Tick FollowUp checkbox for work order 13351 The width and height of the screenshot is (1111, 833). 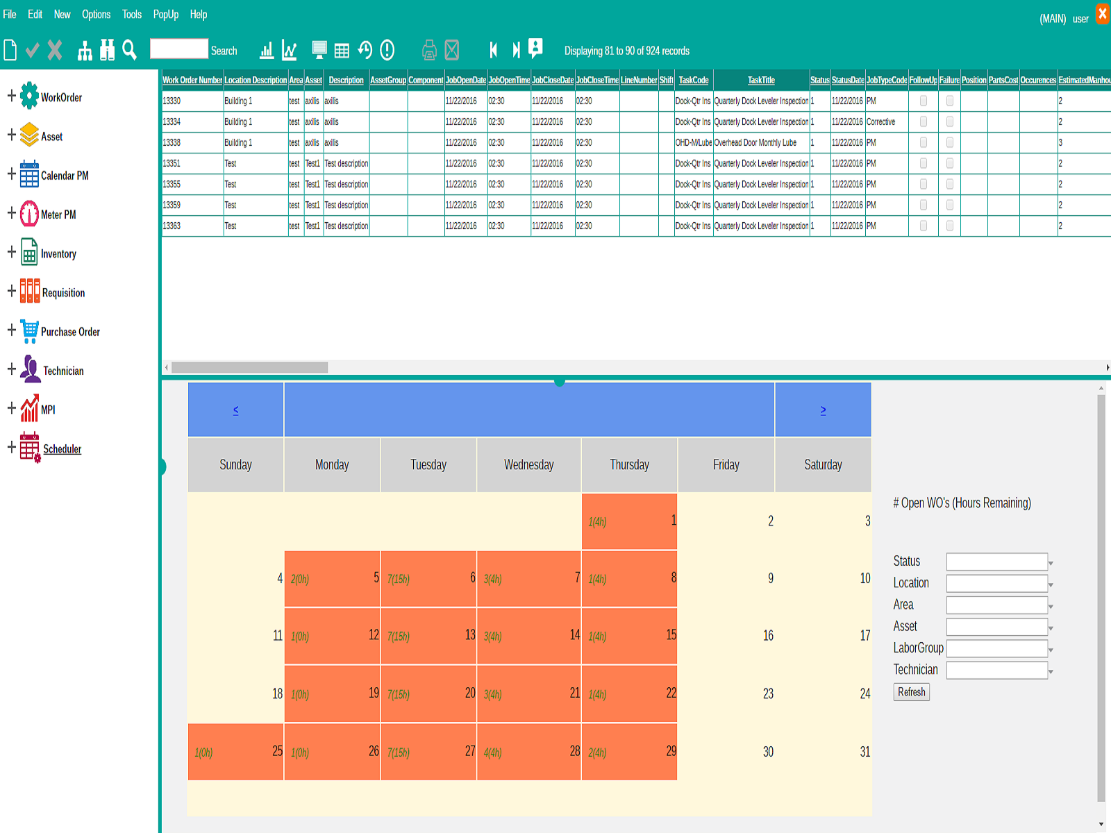pyautogui.click(x=924, y=163)
